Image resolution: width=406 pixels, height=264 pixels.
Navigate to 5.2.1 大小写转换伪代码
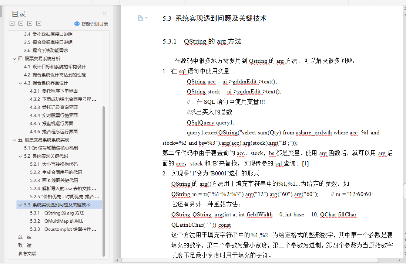(54, 164)
